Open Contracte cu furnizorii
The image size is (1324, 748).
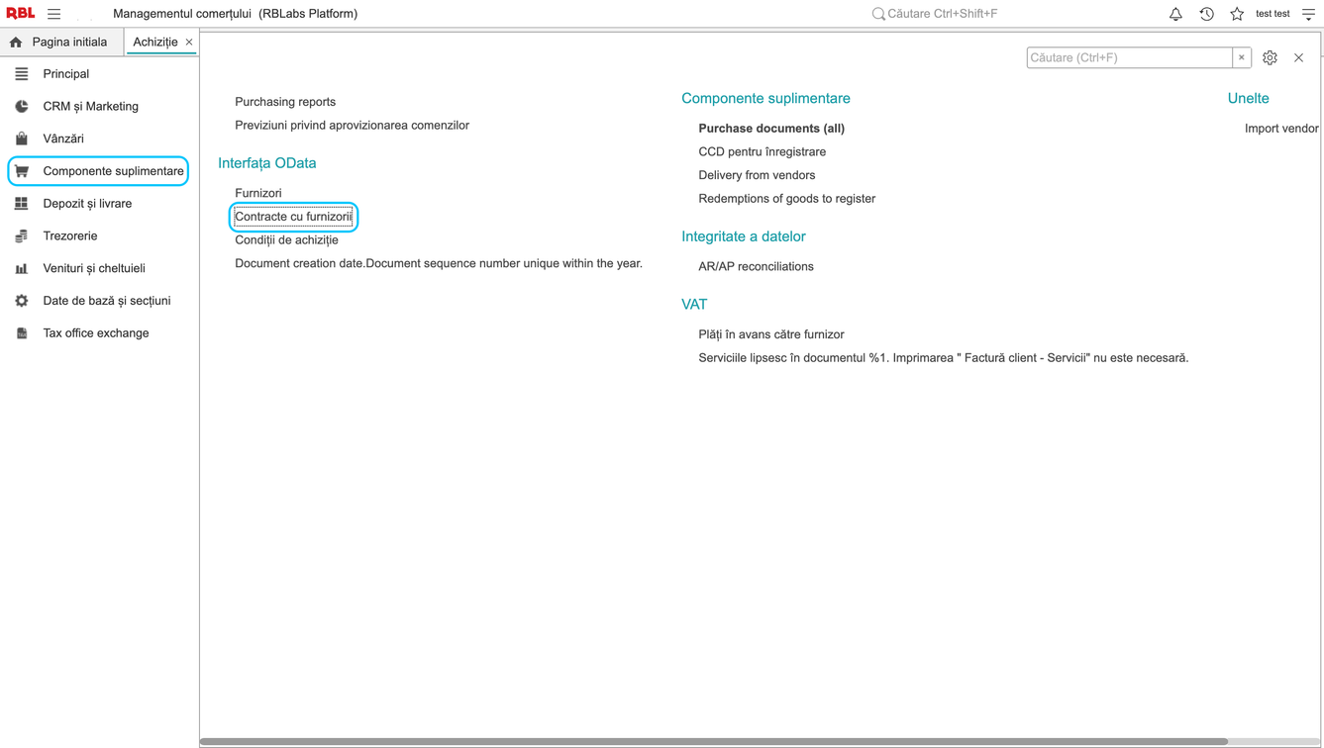tap(293, 217)
